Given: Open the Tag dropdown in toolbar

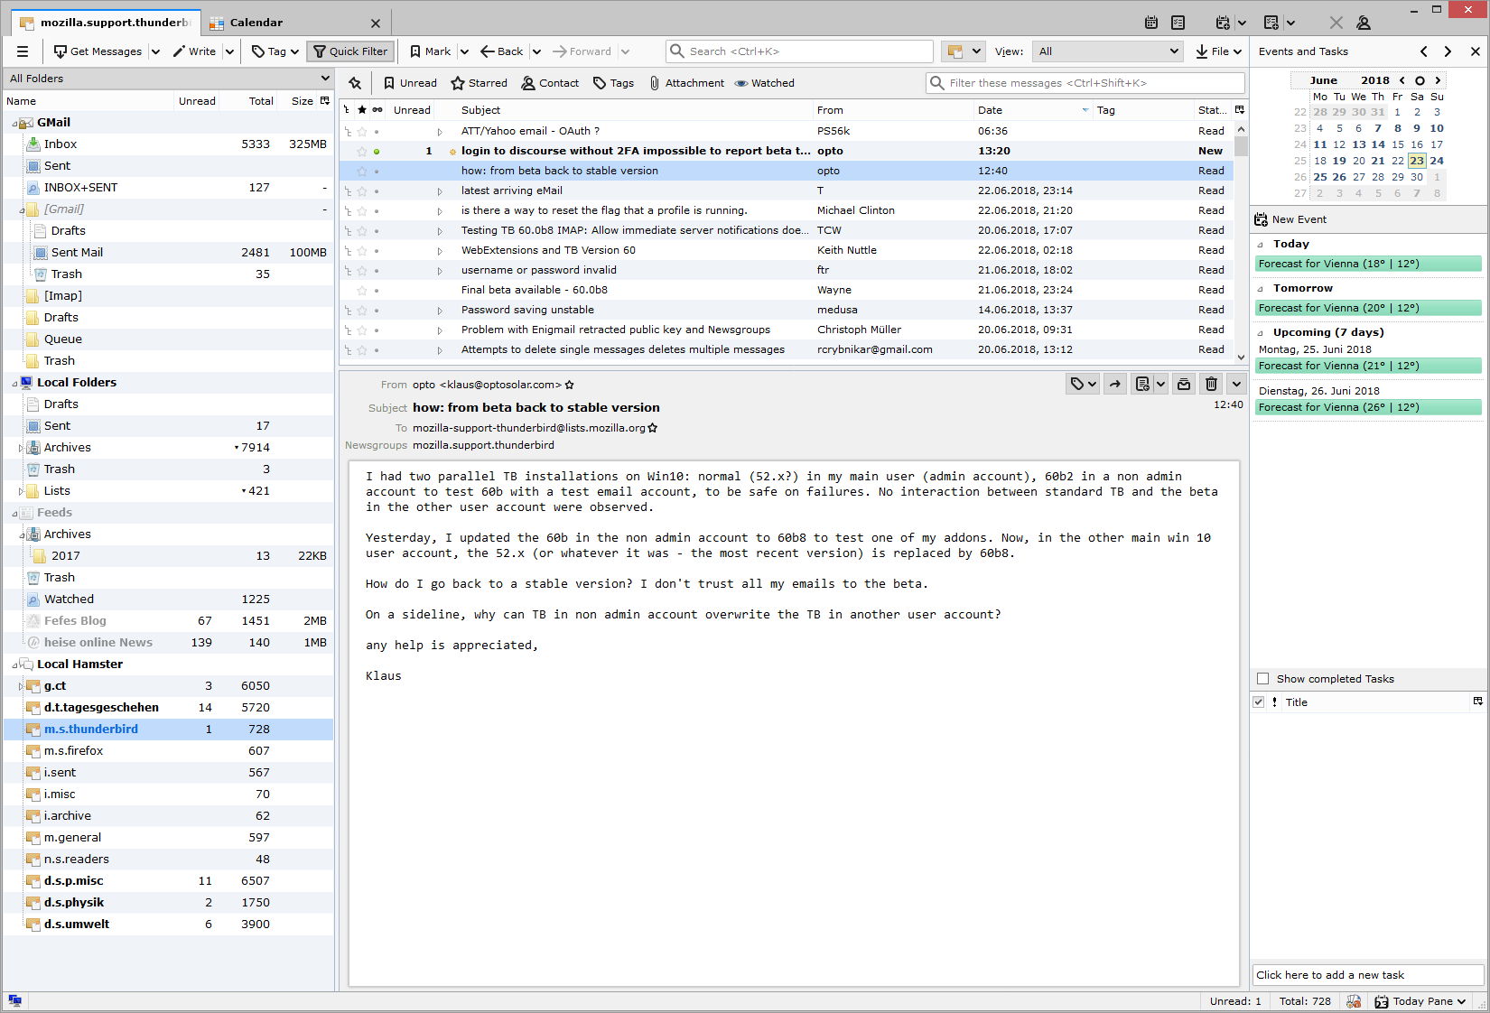Looking at the screenshot, I should [x=275, y=51].
